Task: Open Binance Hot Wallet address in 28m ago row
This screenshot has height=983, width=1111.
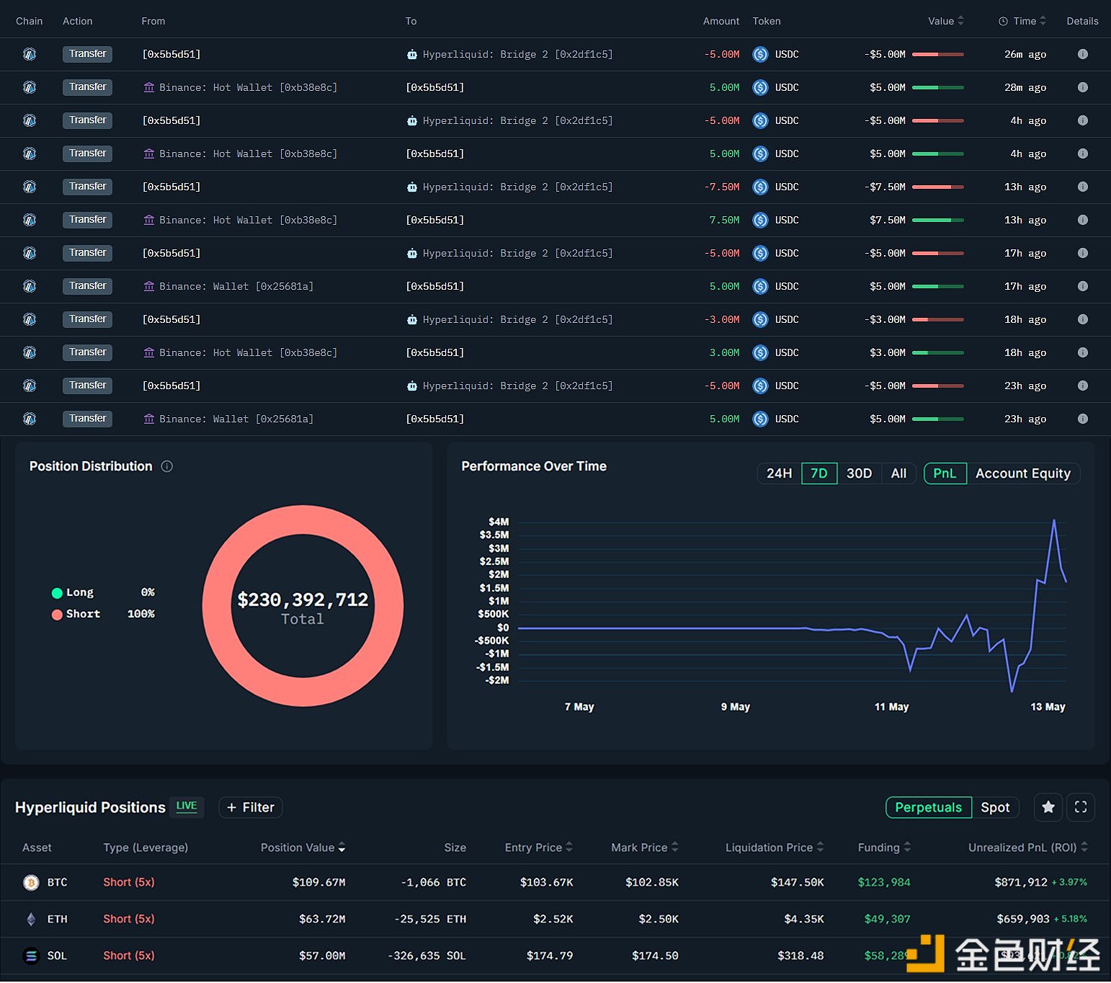Action: [x=248, y=87]
